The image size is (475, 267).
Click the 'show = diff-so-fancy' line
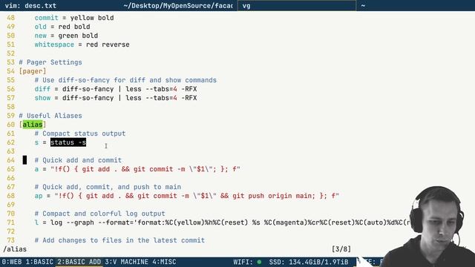pos(116,98)
